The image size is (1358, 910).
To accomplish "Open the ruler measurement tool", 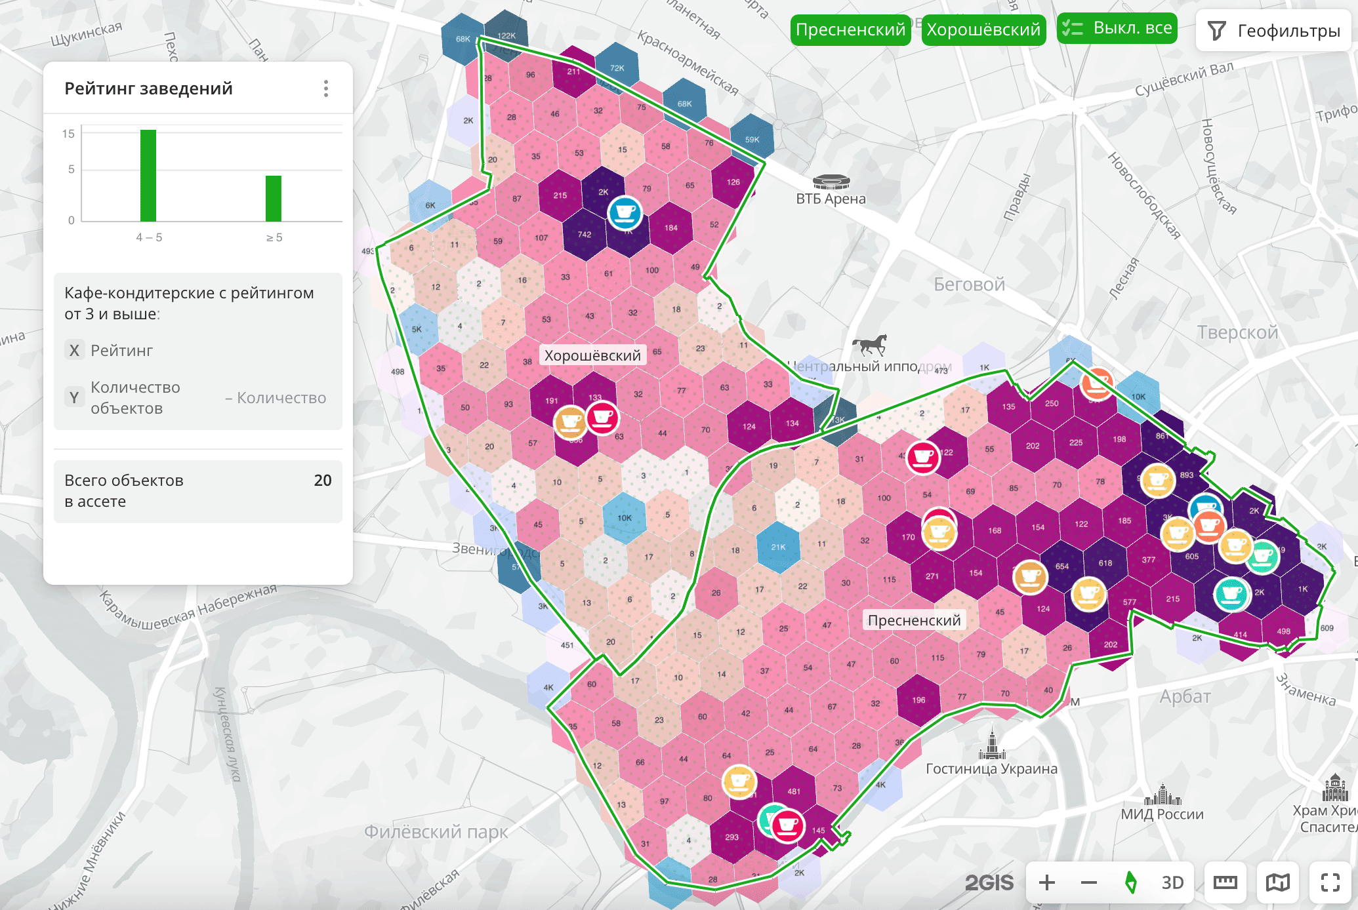I will 1225,882.
